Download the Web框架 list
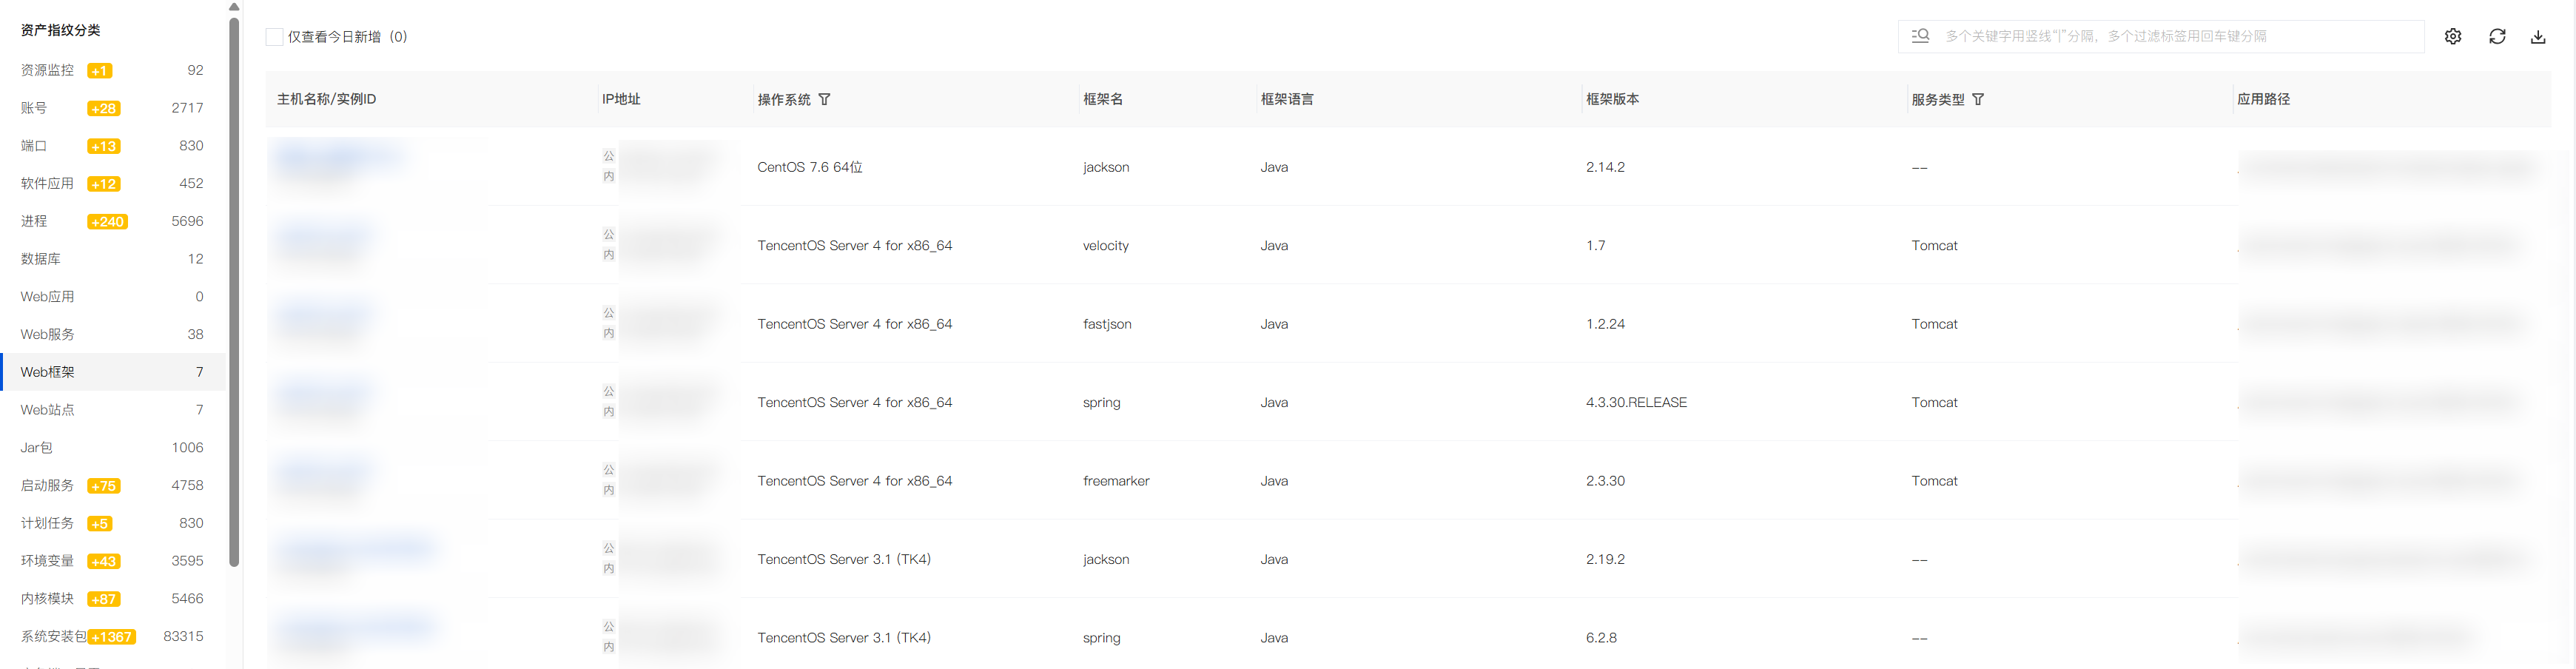 [x=2538, y=36]
